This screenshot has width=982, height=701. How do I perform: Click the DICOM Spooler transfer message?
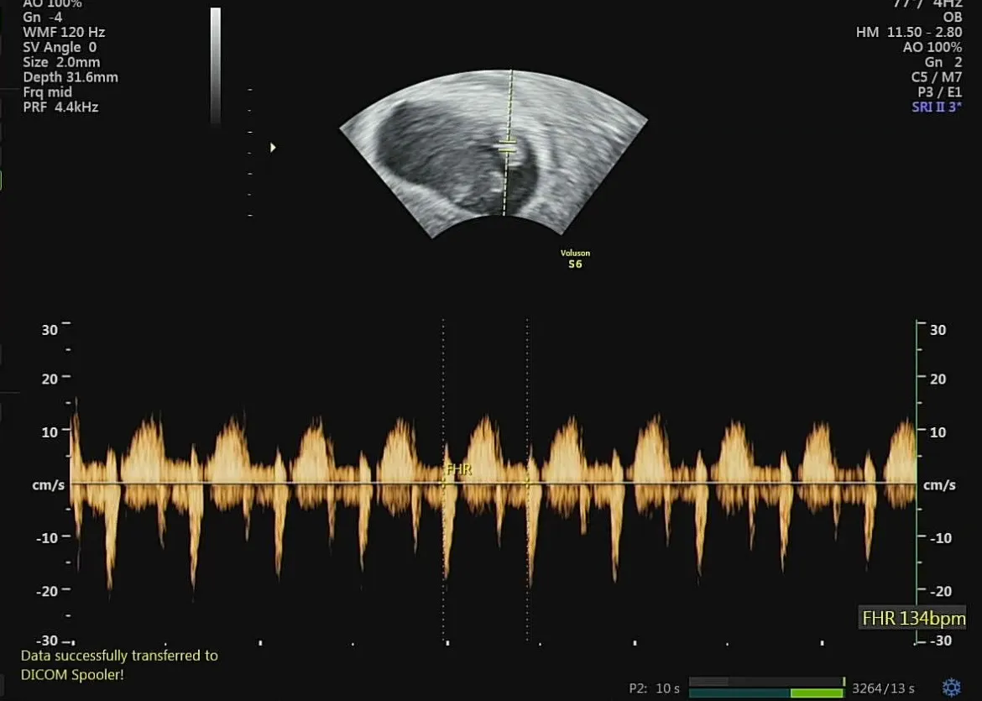pos(120,665)
